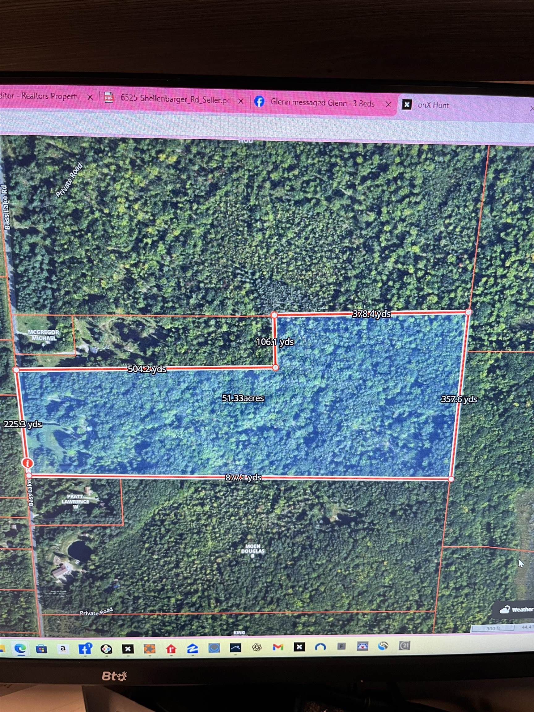This screenshot has height=712, width=534.
Task: Launch Microsoft Edge from the taskbar
Action: tap(20, 649)
